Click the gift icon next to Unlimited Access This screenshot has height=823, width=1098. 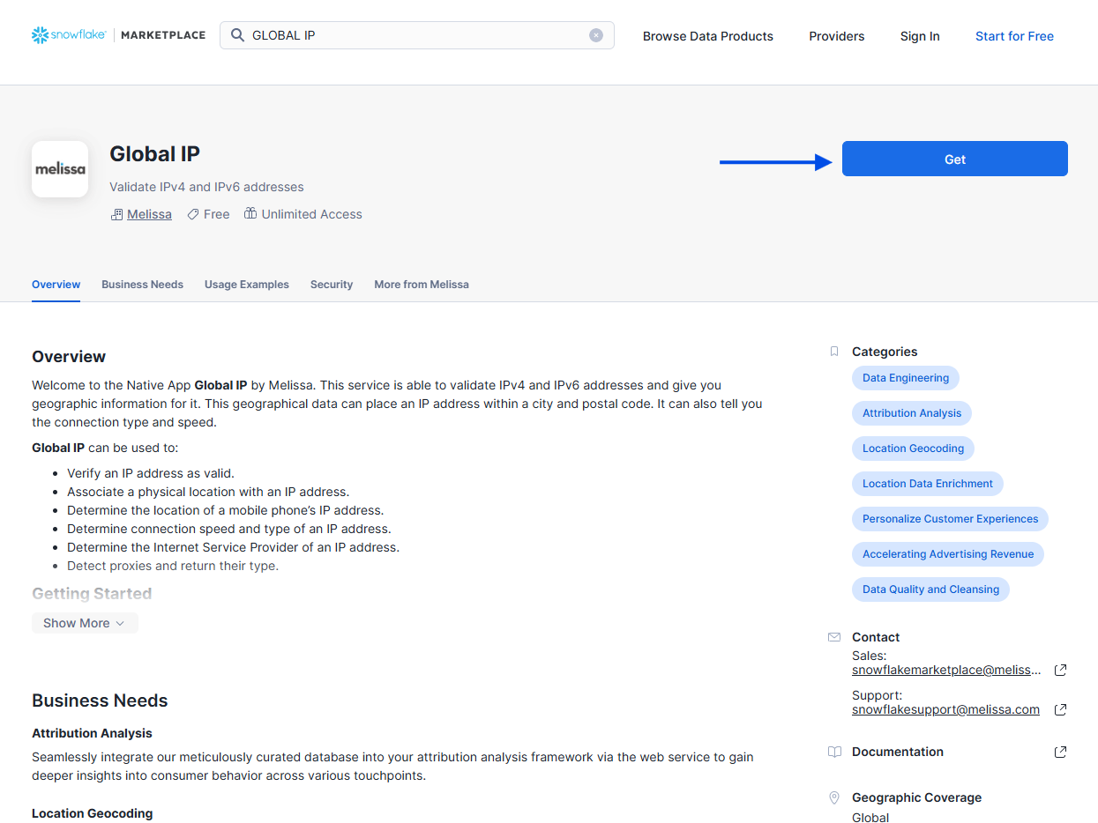click(x=250, y=214)
